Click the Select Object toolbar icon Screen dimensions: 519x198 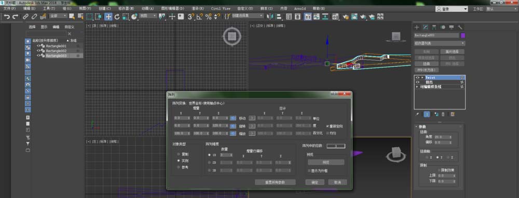[72, 16]
